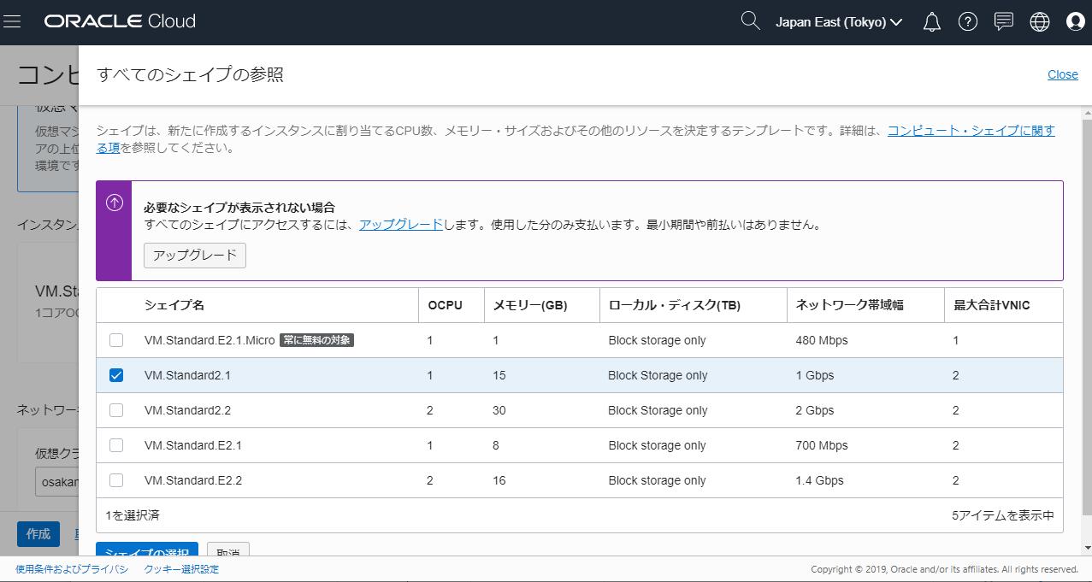Check the VM.Standard.E2.1 shape checkbox
This screenshot has width=1092, height=582.
116,445
